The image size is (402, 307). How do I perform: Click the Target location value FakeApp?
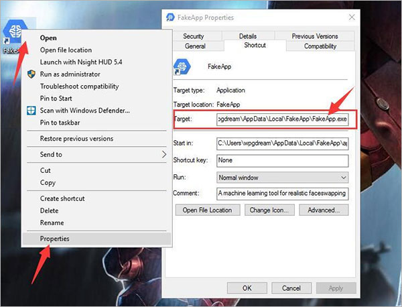click(228, 105)
